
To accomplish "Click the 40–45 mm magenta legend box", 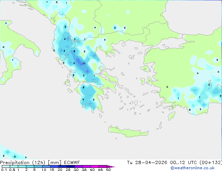I will point(95,166).
